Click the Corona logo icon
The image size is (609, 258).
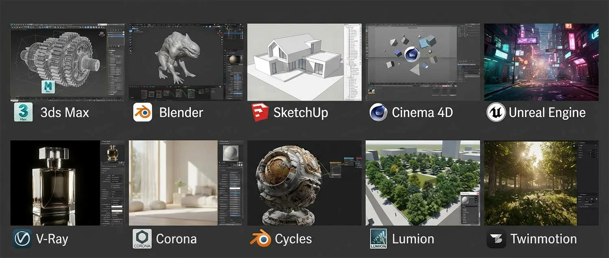[x=142, y=239]
